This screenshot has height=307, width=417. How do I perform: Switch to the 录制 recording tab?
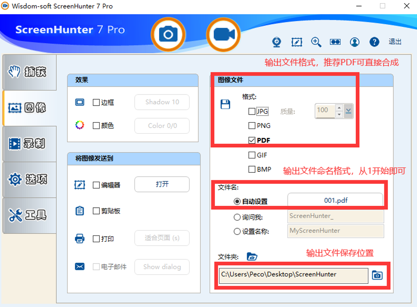coord(29,144)
